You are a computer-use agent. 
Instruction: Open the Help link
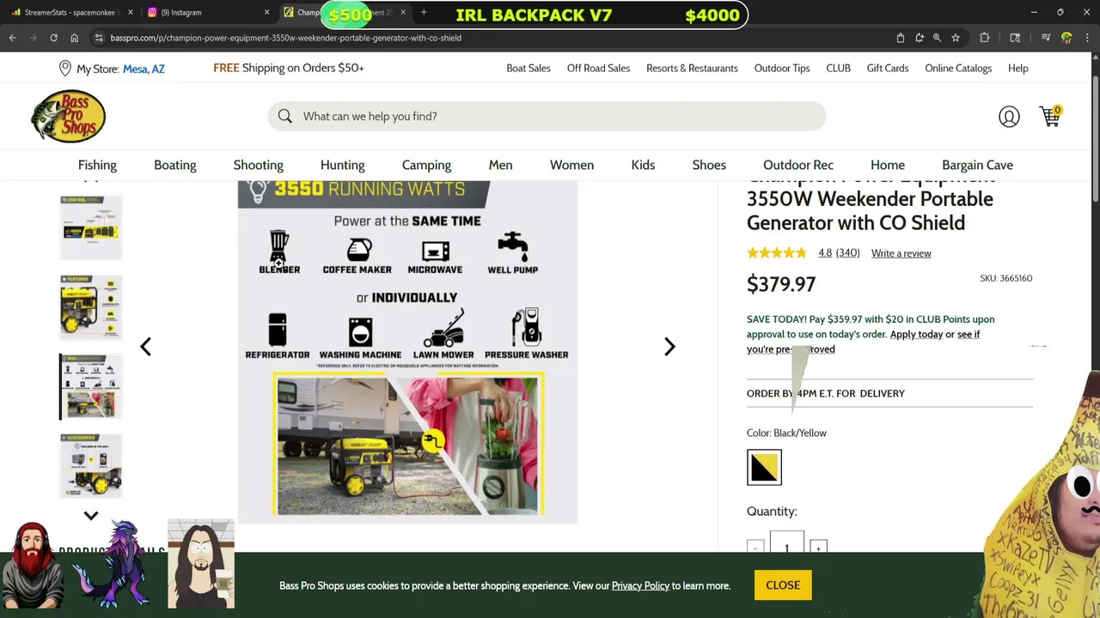1017,68
